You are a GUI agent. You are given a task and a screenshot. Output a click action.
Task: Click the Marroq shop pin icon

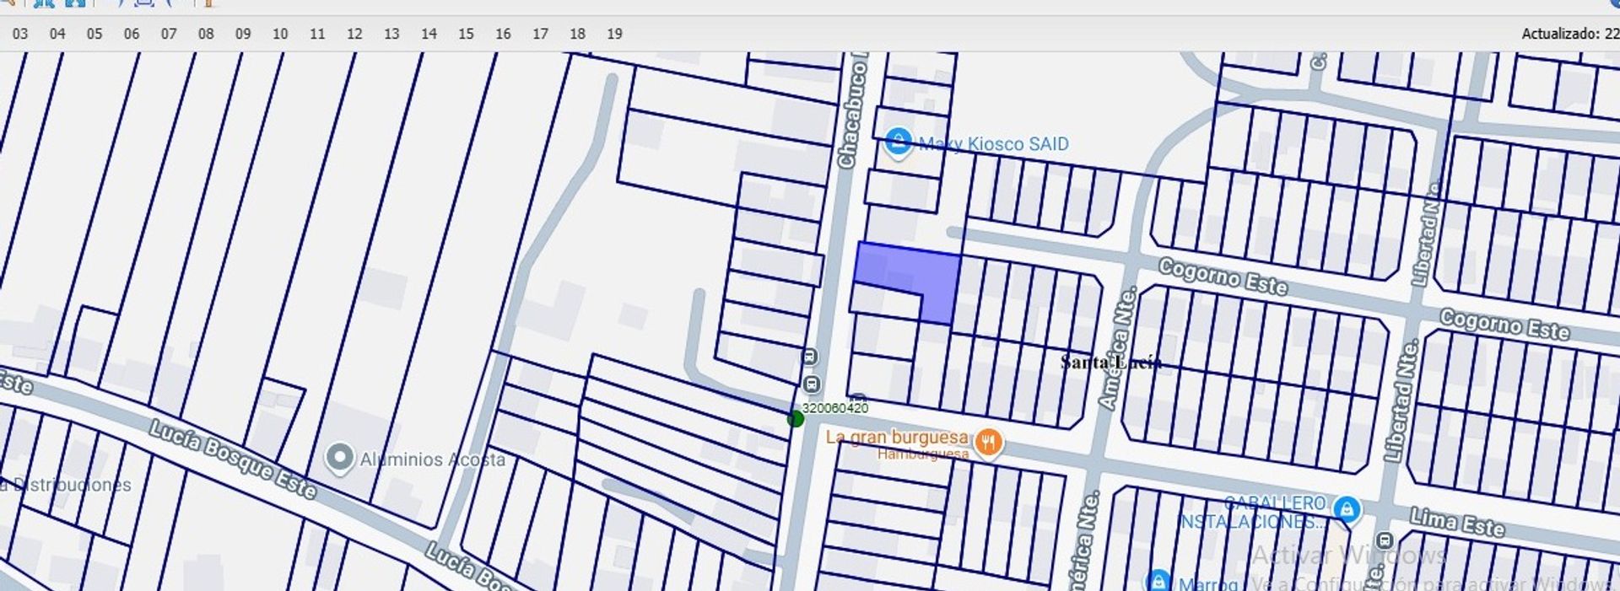(1158, 582)
